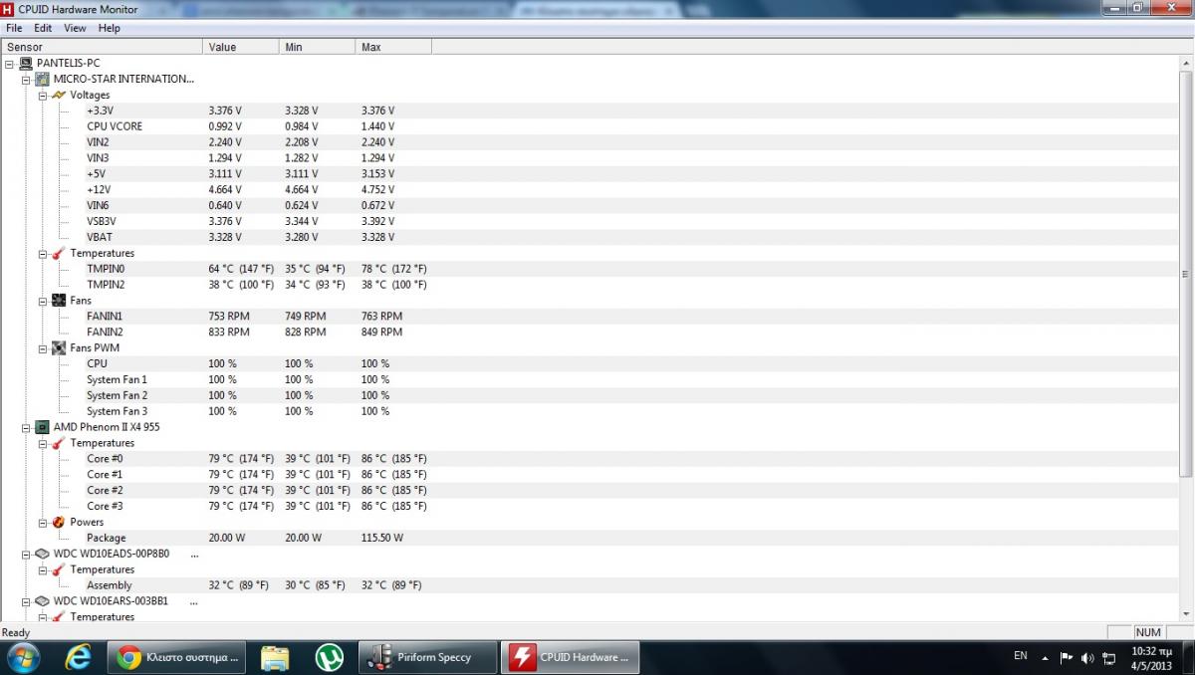Collapse the Fans group
The image size is (1195, 675).
(x=42, y=301)
